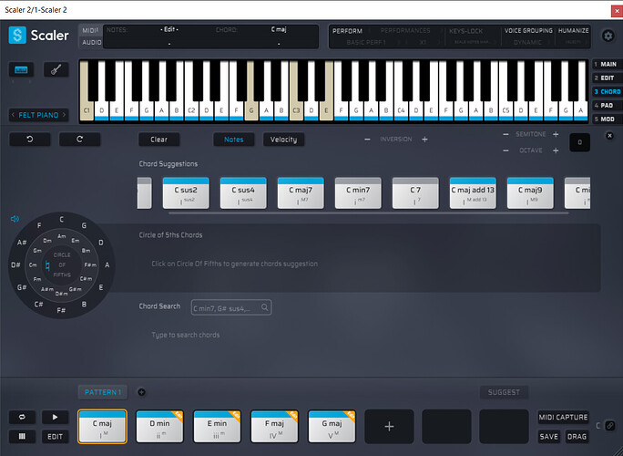Toggle the AUDIO input mode
Image resolution: width=623 pixels, height=456 pixels.
click(91, 42)
